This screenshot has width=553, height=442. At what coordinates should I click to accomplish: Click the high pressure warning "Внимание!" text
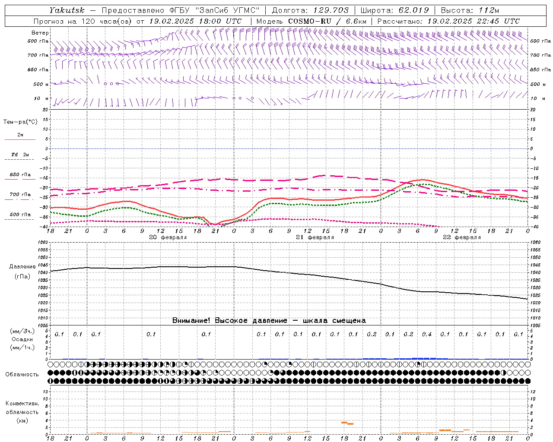pos(269,321)
